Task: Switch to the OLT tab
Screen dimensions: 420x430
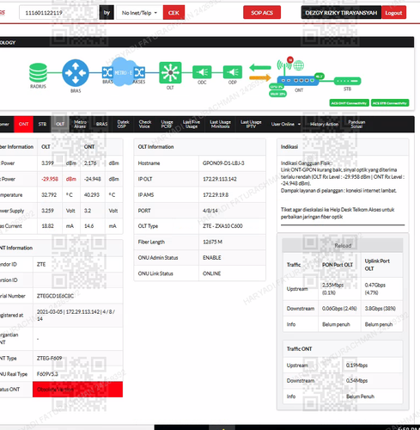Action: 60,124
